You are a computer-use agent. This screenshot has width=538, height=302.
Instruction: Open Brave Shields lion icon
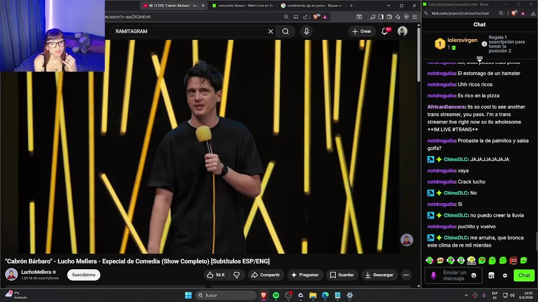click(316, 17)
